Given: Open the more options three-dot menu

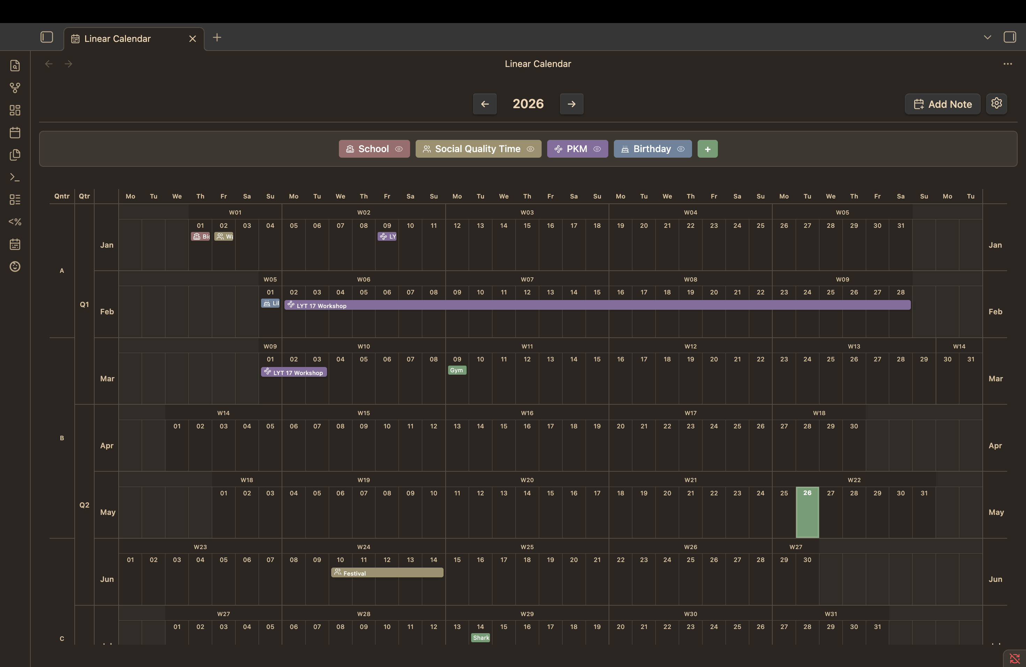Looking at the screenshot, I should (x=1008, y=64).
